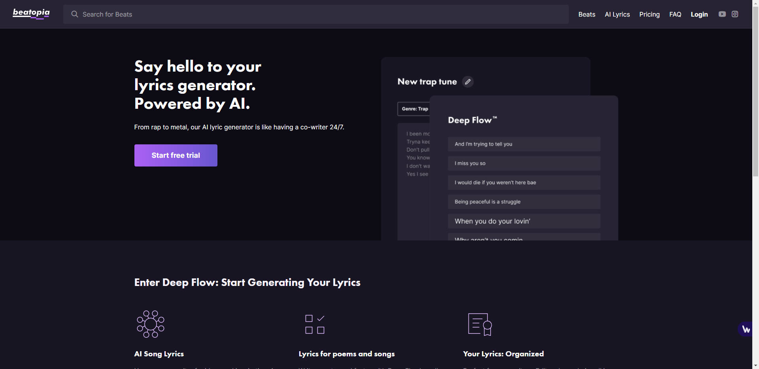Screen dimensions: 759x369
Task: Open the Instagram profile icon
Action: (735, 14)
